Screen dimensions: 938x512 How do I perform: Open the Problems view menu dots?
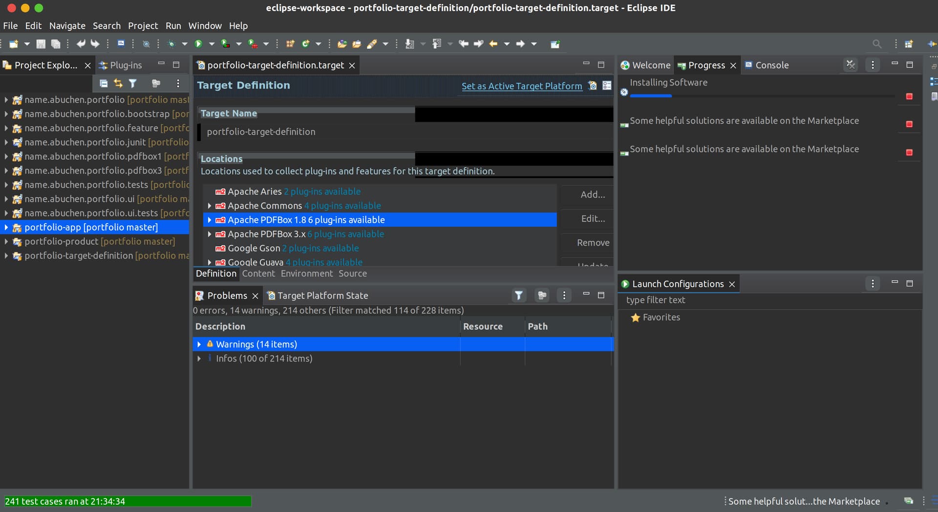(564, 295)
